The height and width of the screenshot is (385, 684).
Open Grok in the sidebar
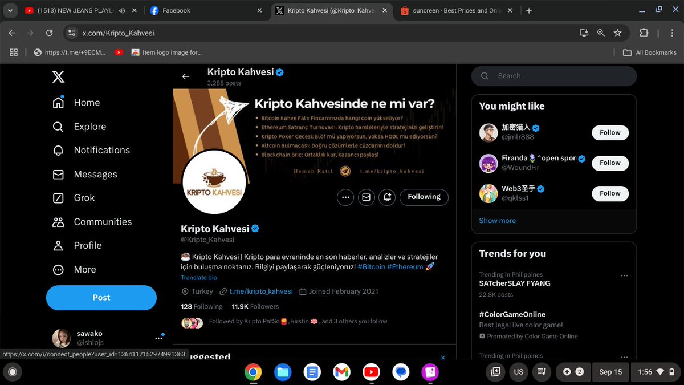tap(74, 198)
